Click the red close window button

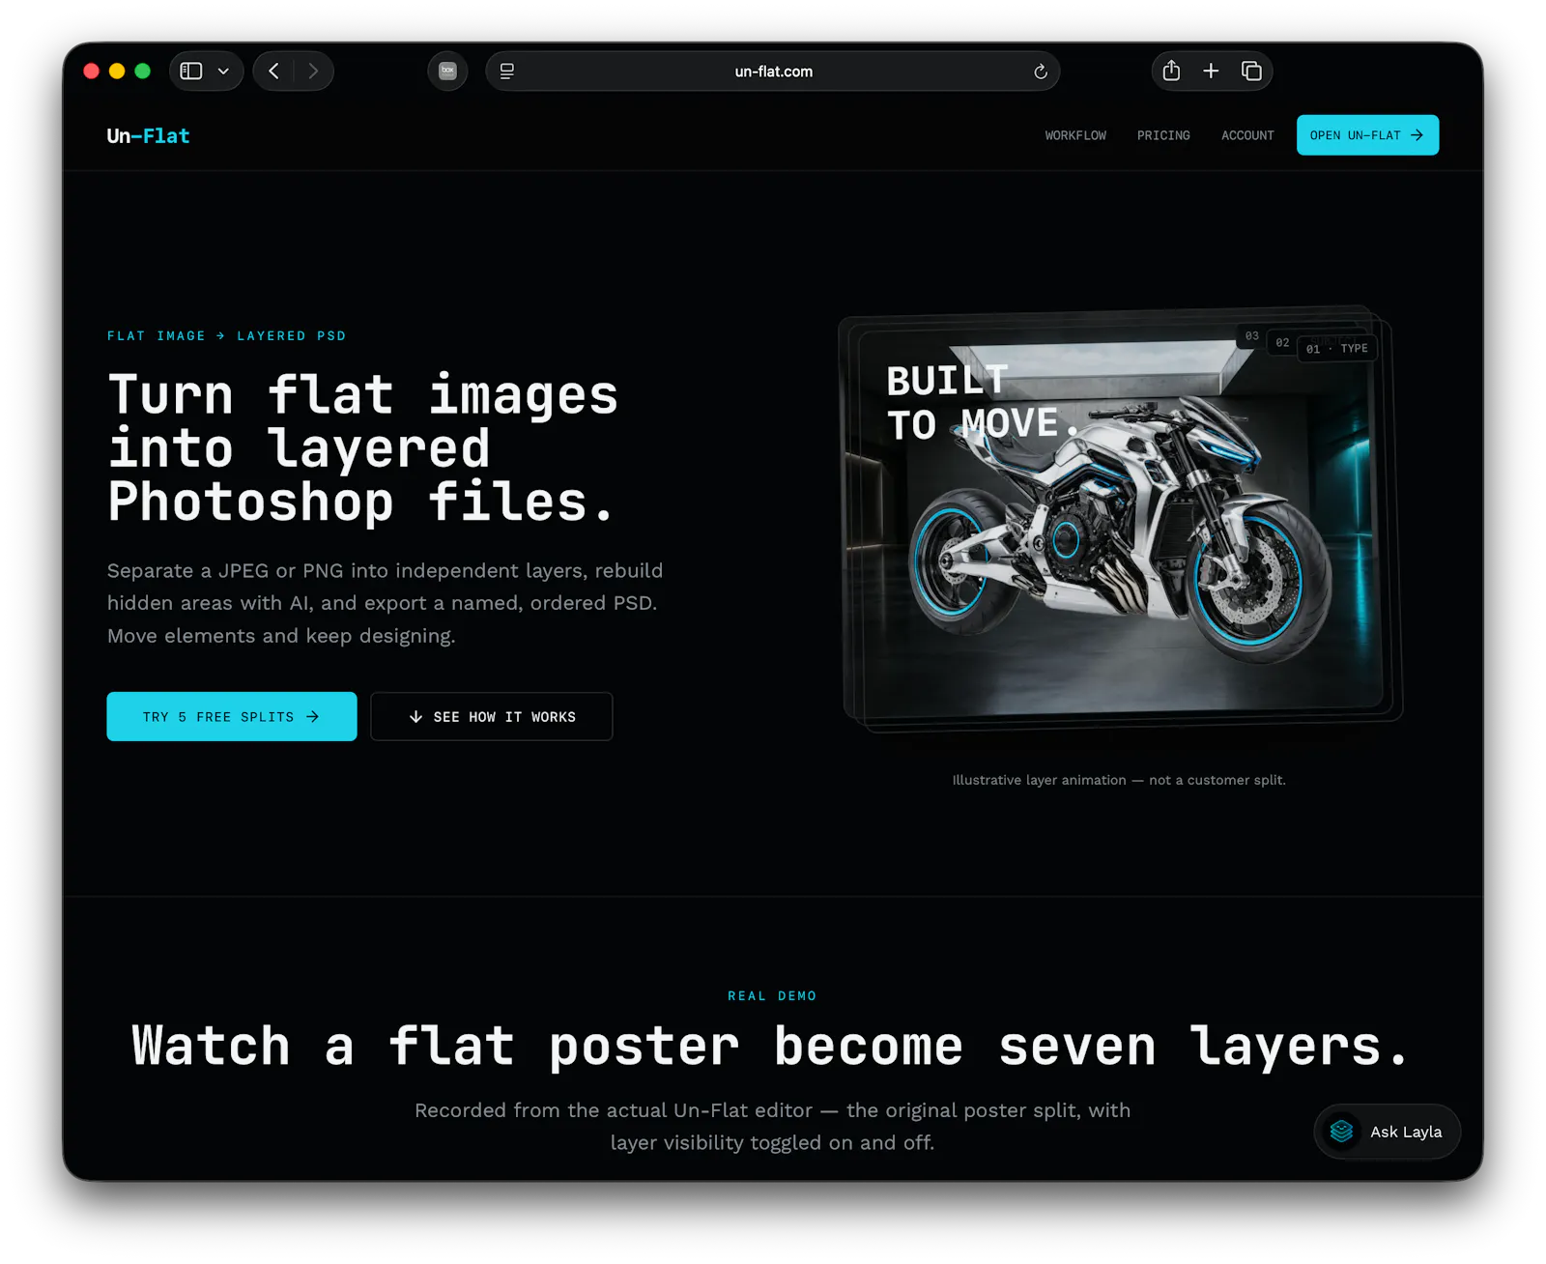92,71
